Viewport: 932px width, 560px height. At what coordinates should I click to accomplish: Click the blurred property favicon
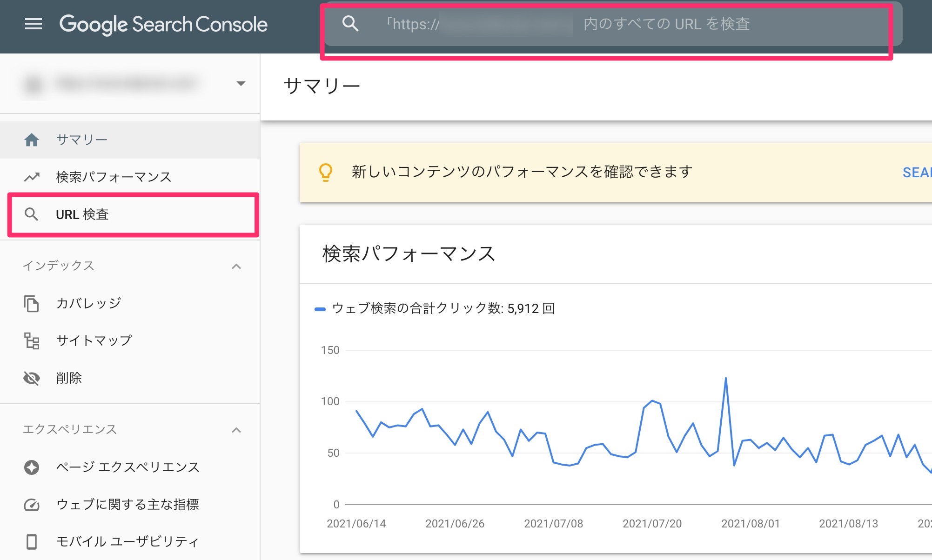(x=34, y=84)
